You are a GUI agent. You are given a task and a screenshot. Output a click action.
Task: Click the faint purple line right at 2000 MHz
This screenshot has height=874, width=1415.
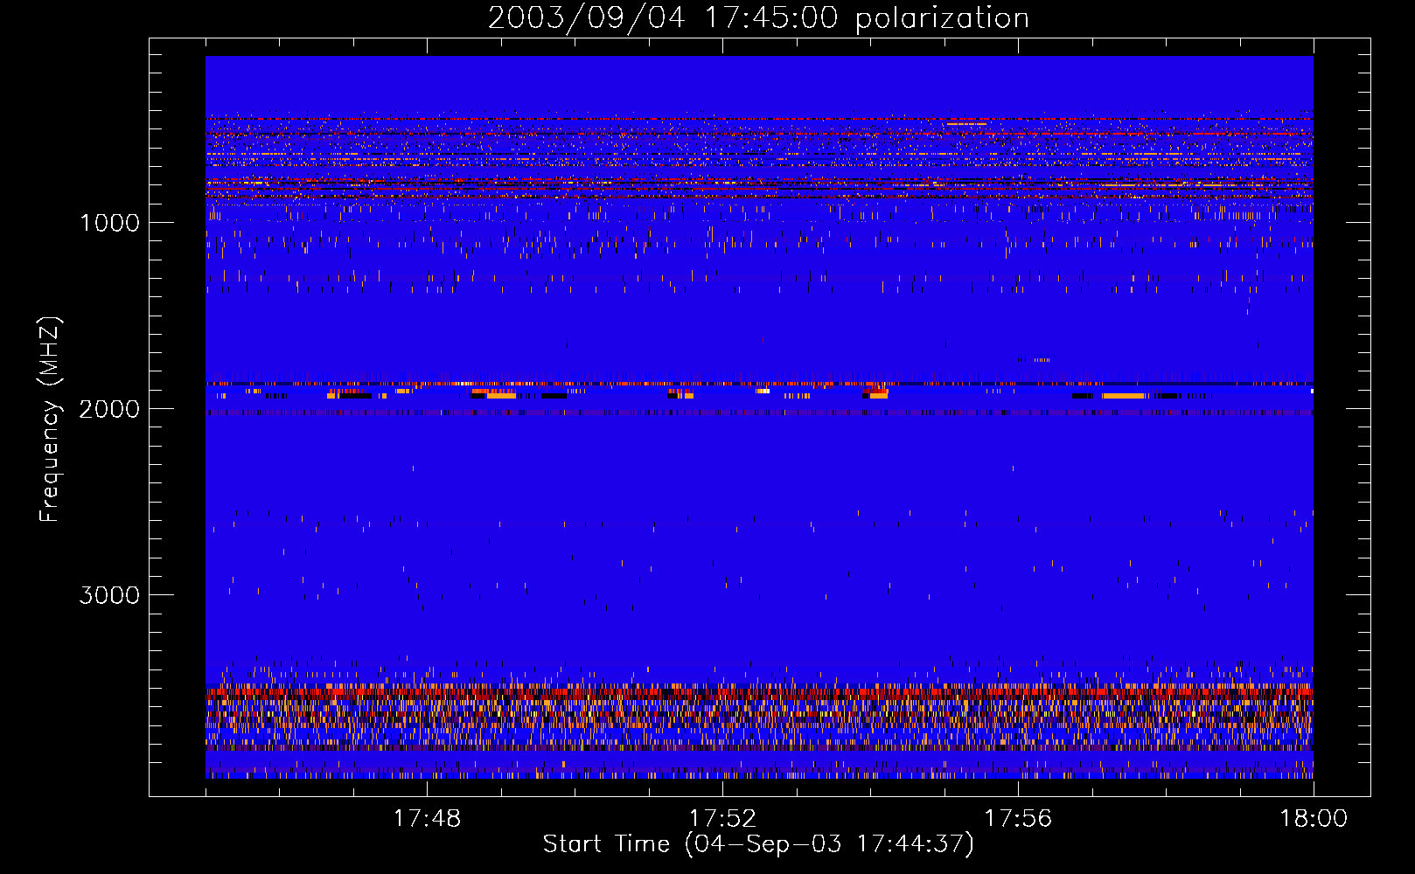(759, 413)
